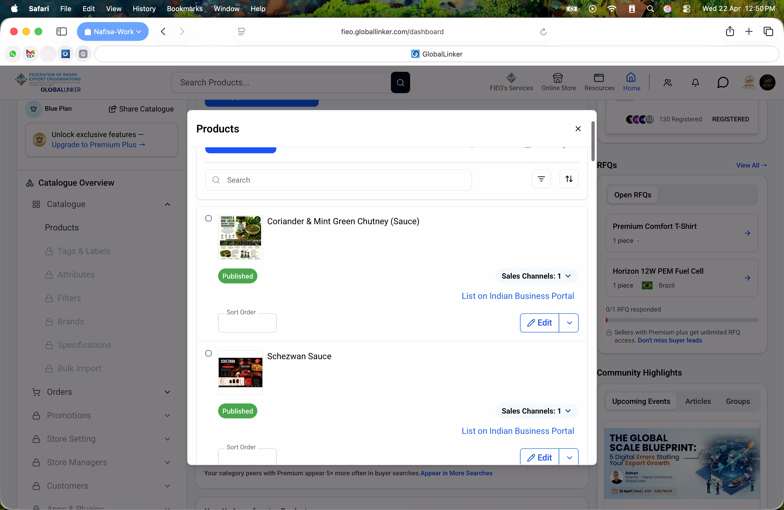
Task: Click the Spotlight search icon in menu bar
Action: 650,9
